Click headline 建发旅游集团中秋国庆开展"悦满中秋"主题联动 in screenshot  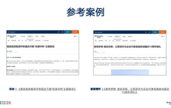point(31,46)
